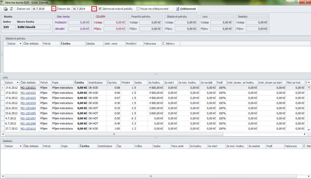Open document link MO-1201022
This screenshot has width=311, height=179.
pos(28,93)
